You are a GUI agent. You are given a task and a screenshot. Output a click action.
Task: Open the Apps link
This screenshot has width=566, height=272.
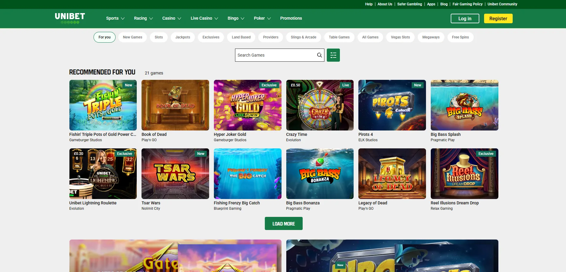click(x=431, y=4)
